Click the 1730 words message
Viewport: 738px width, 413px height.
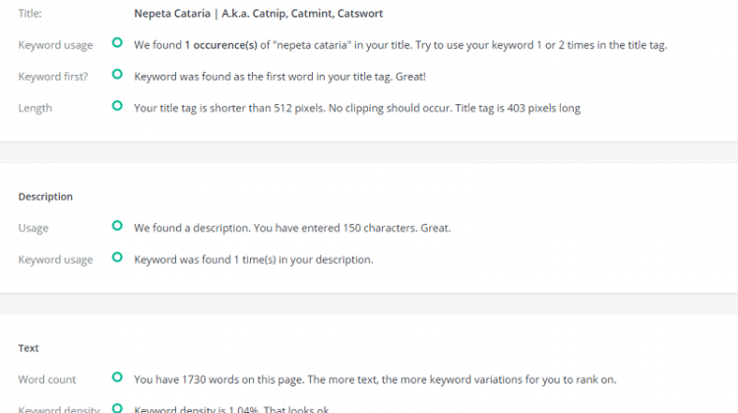[375, 380]
